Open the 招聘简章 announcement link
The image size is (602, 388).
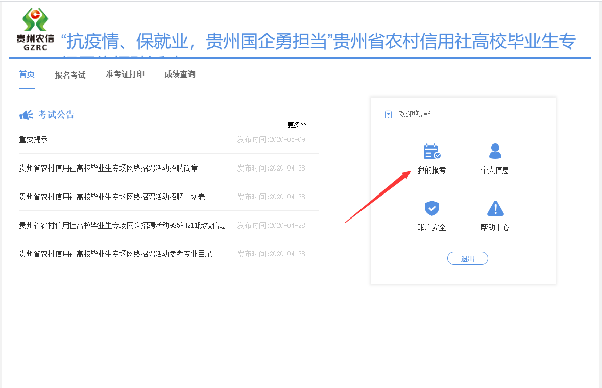tap(108, 168)
